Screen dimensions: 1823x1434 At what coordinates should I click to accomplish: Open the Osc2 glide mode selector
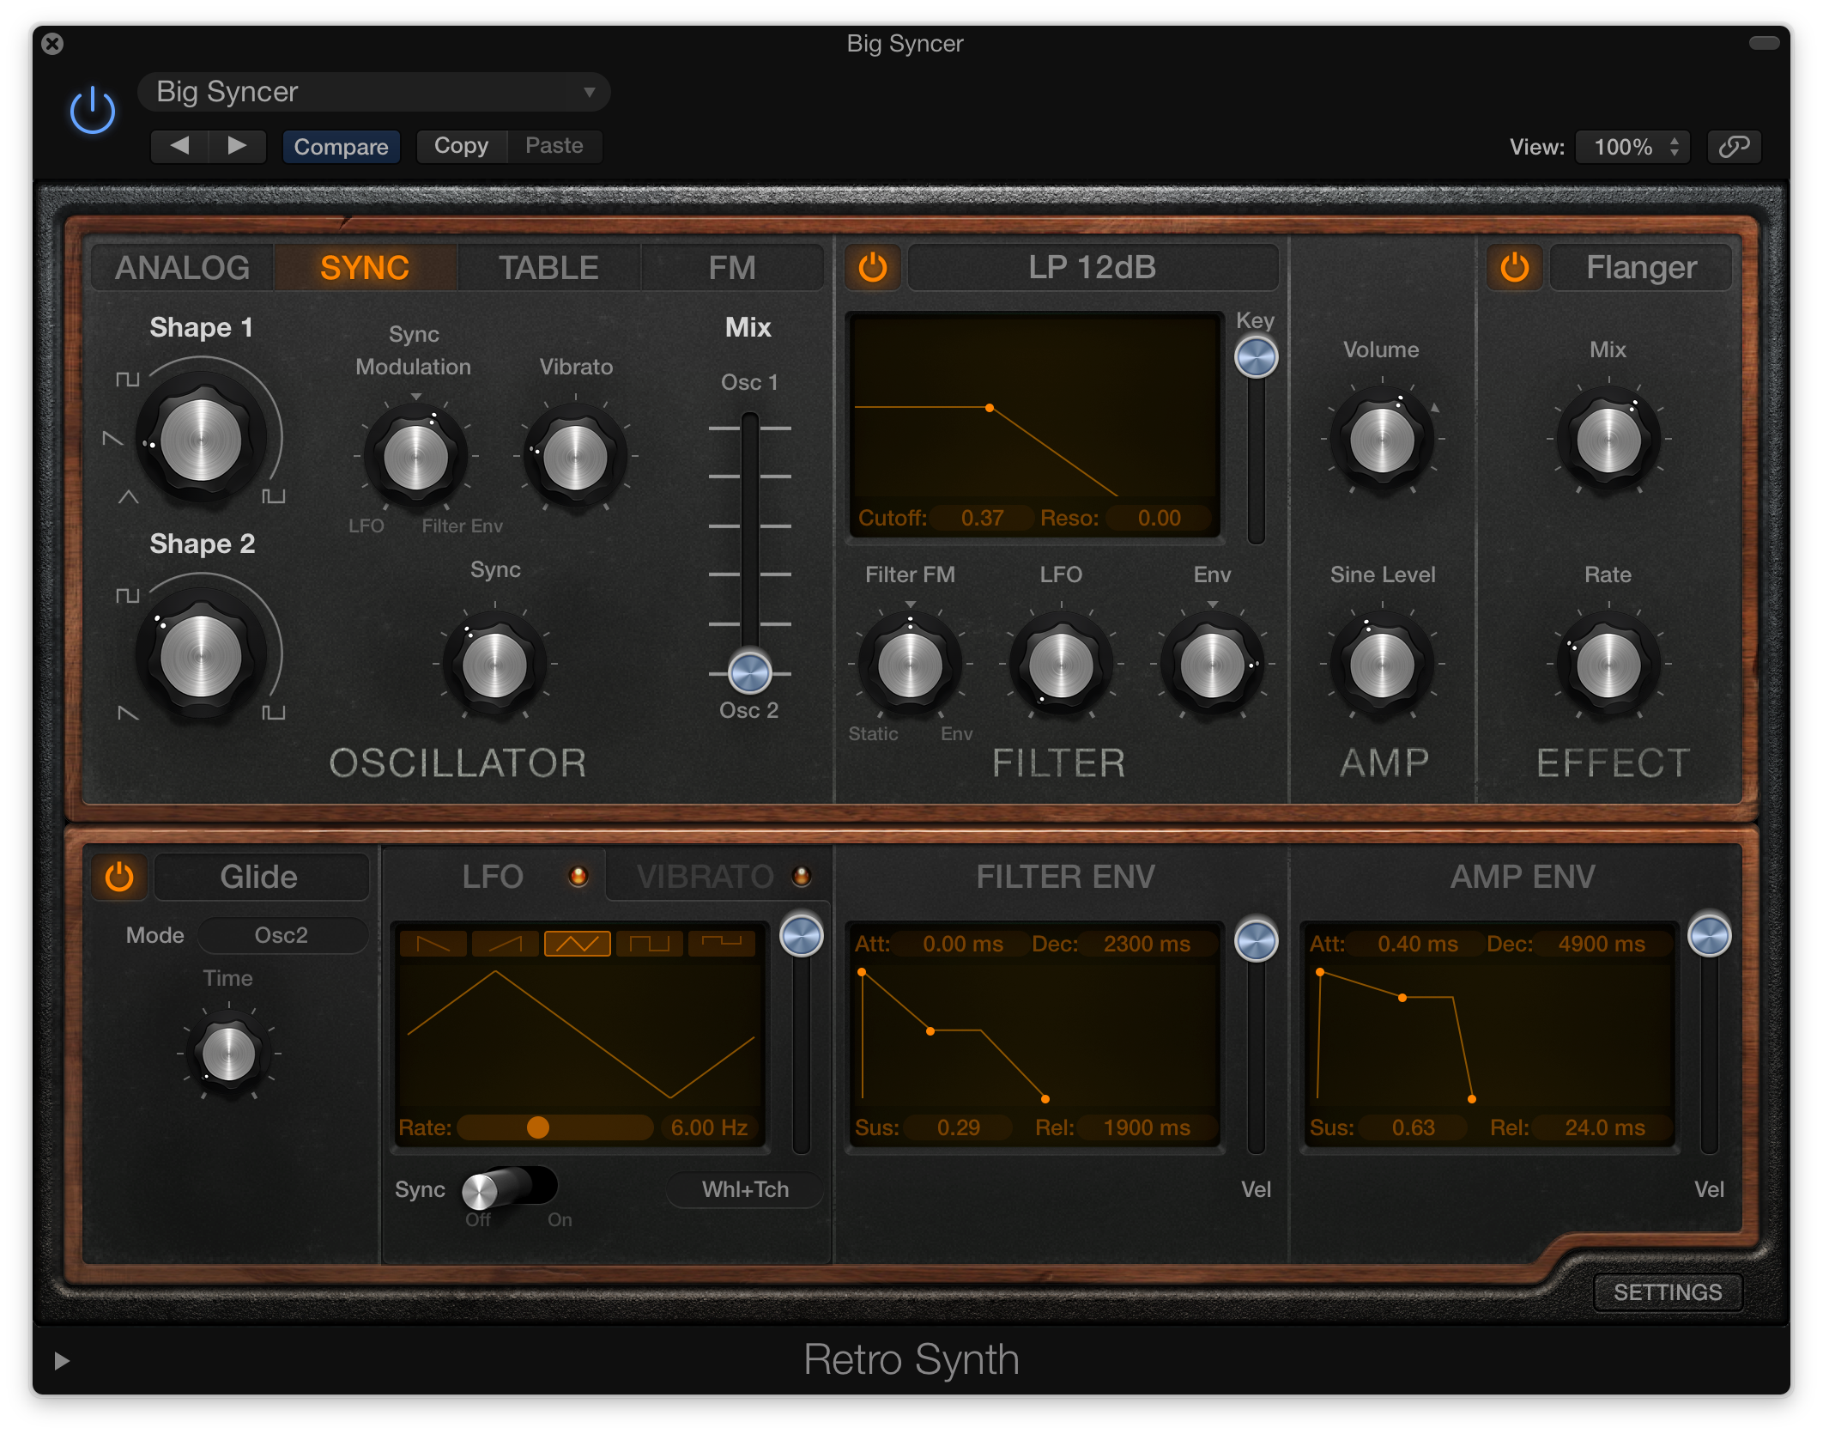282,935
